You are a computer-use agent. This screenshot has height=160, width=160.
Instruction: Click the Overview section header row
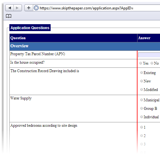tap(85, 46)
